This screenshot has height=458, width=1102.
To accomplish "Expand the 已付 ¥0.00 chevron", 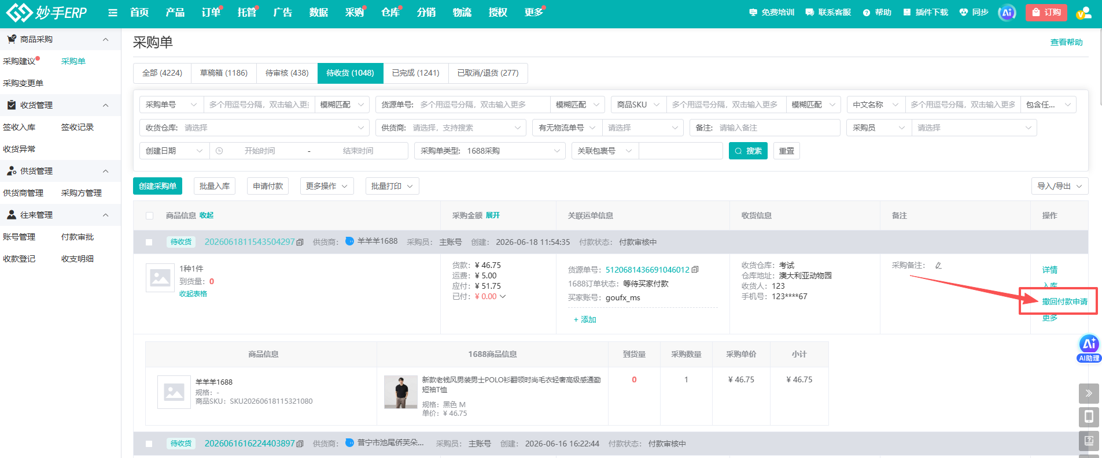I will click(503, 296).
